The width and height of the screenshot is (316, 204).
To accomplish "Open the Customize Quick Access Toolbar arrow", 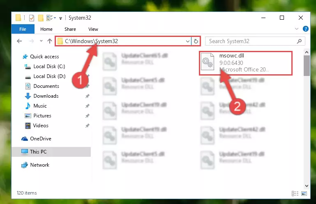I will click(x=60, y=18).
